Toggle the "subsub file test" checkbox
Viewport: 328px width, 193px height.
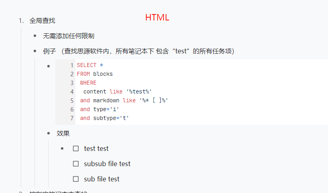tap(76, 164)
